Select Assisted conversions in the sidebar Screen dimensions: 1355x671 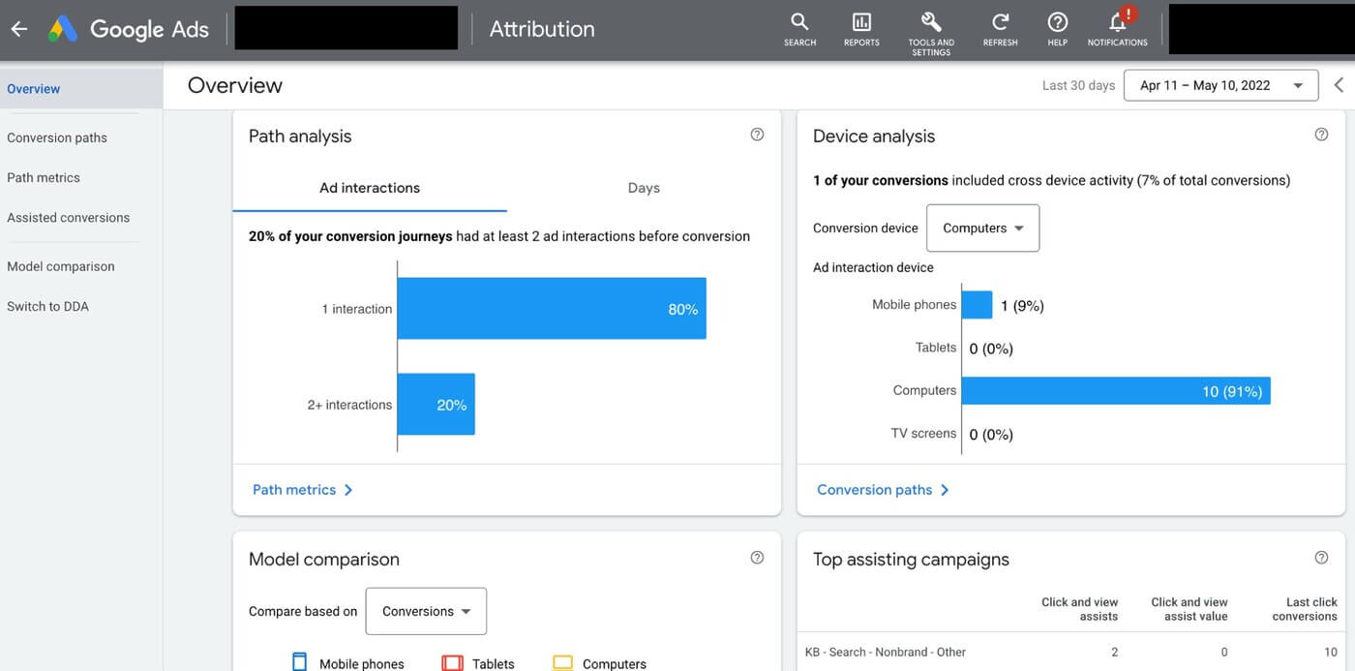click(68, 217)
